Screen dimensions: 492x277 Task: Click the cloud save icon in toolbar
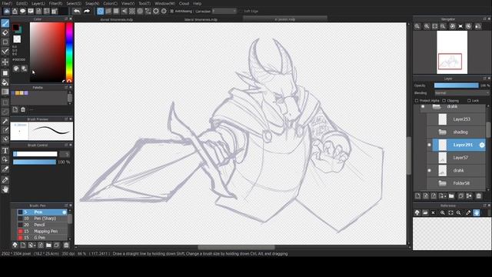(7, 11)
